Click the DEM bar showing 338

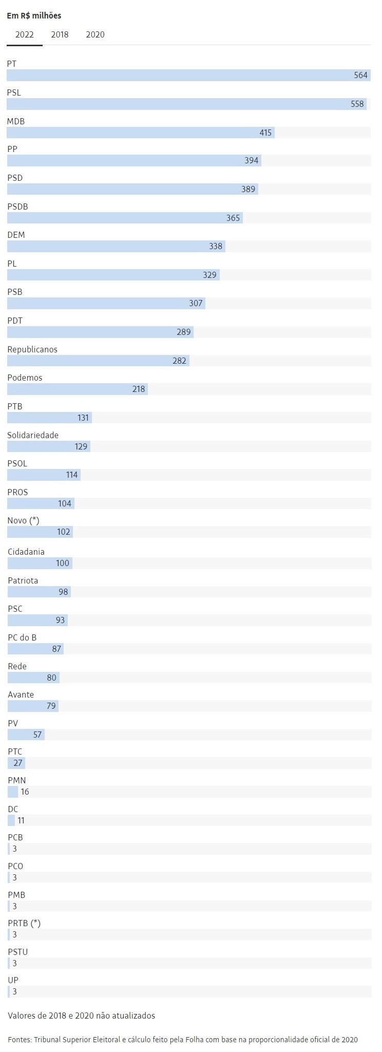116,246
